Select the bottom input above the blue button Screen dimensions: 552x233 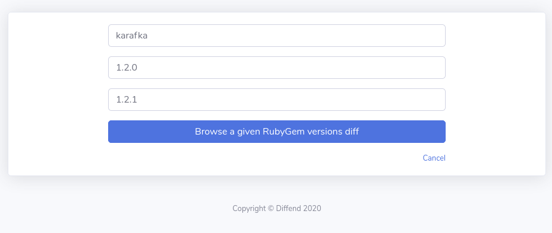coord(277,100)
